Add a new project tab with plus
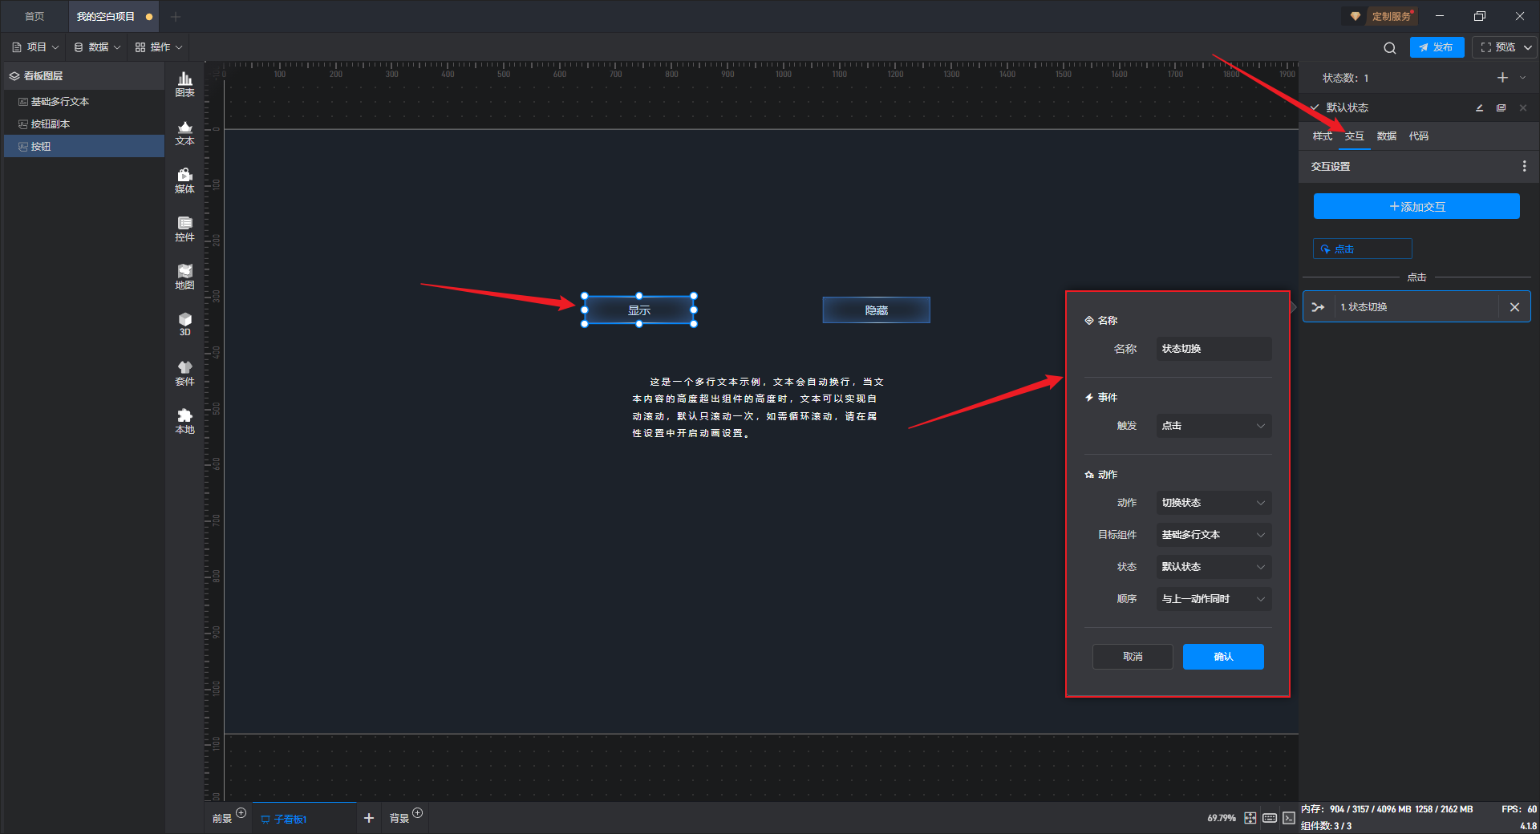 [x=176, y=16]
